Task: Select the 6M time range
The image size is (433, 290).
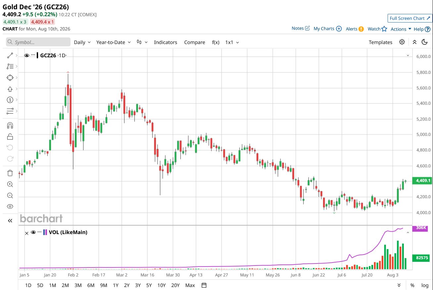Action: (x=91, y=285)
